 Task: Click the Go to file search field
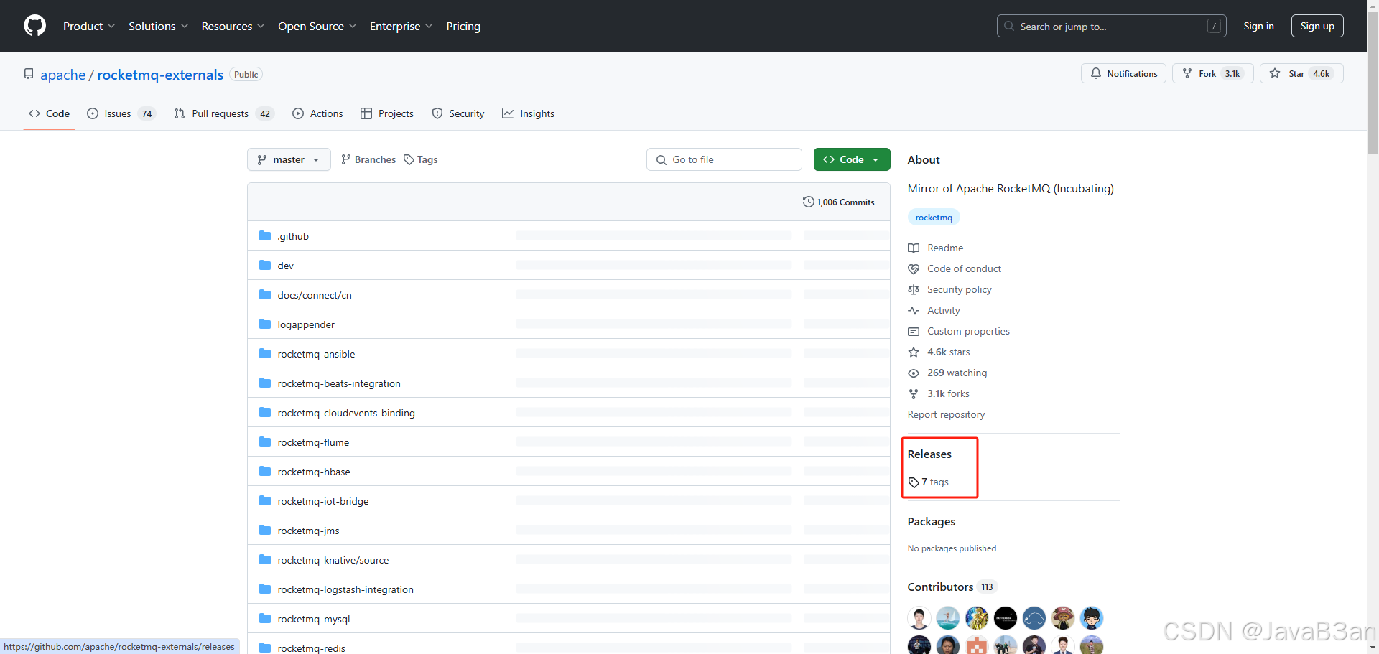point(724,159)
